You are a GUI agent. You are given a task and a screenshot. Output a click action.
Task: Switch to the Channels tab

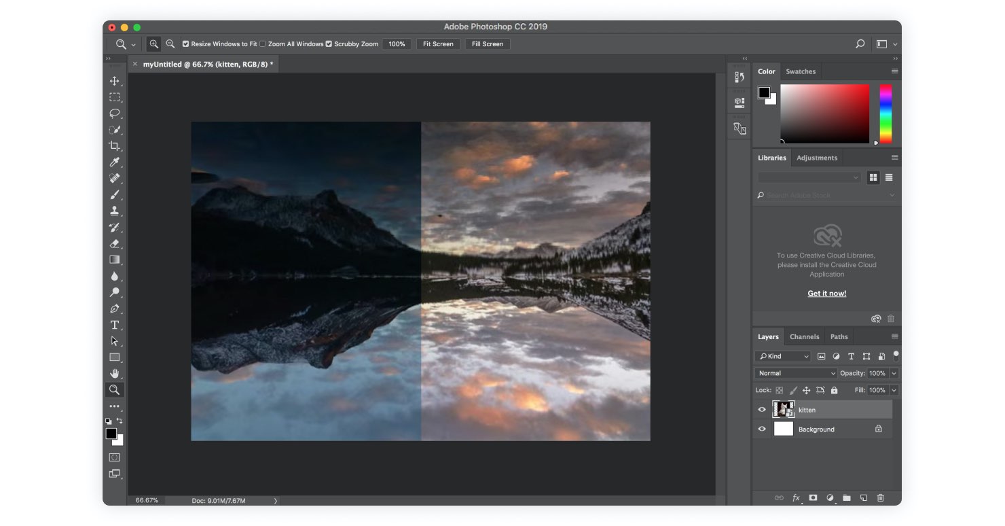(x=804, y=336)
